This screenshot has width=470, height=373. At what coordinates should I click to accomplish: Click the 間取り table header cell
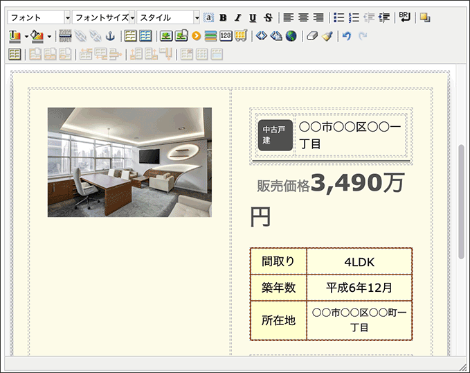point(278,261)
